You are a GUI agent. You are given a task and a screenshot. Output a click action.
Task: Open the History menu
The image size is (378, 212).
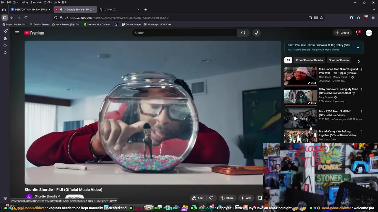coord(25,2)
